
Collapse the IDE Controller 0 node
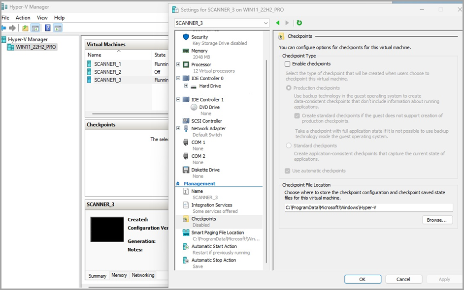pos(177,78)
